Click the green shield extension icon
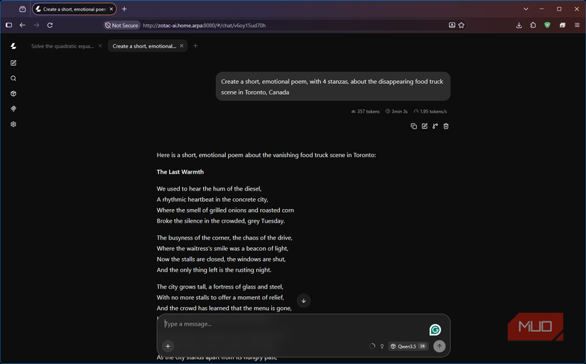This screenshot has height=364, width=586. tap(547, 25)
